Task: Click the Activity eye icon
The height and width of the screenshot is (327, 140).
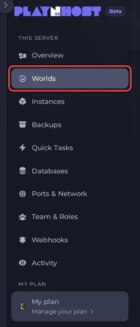Action: coord(23,263)
